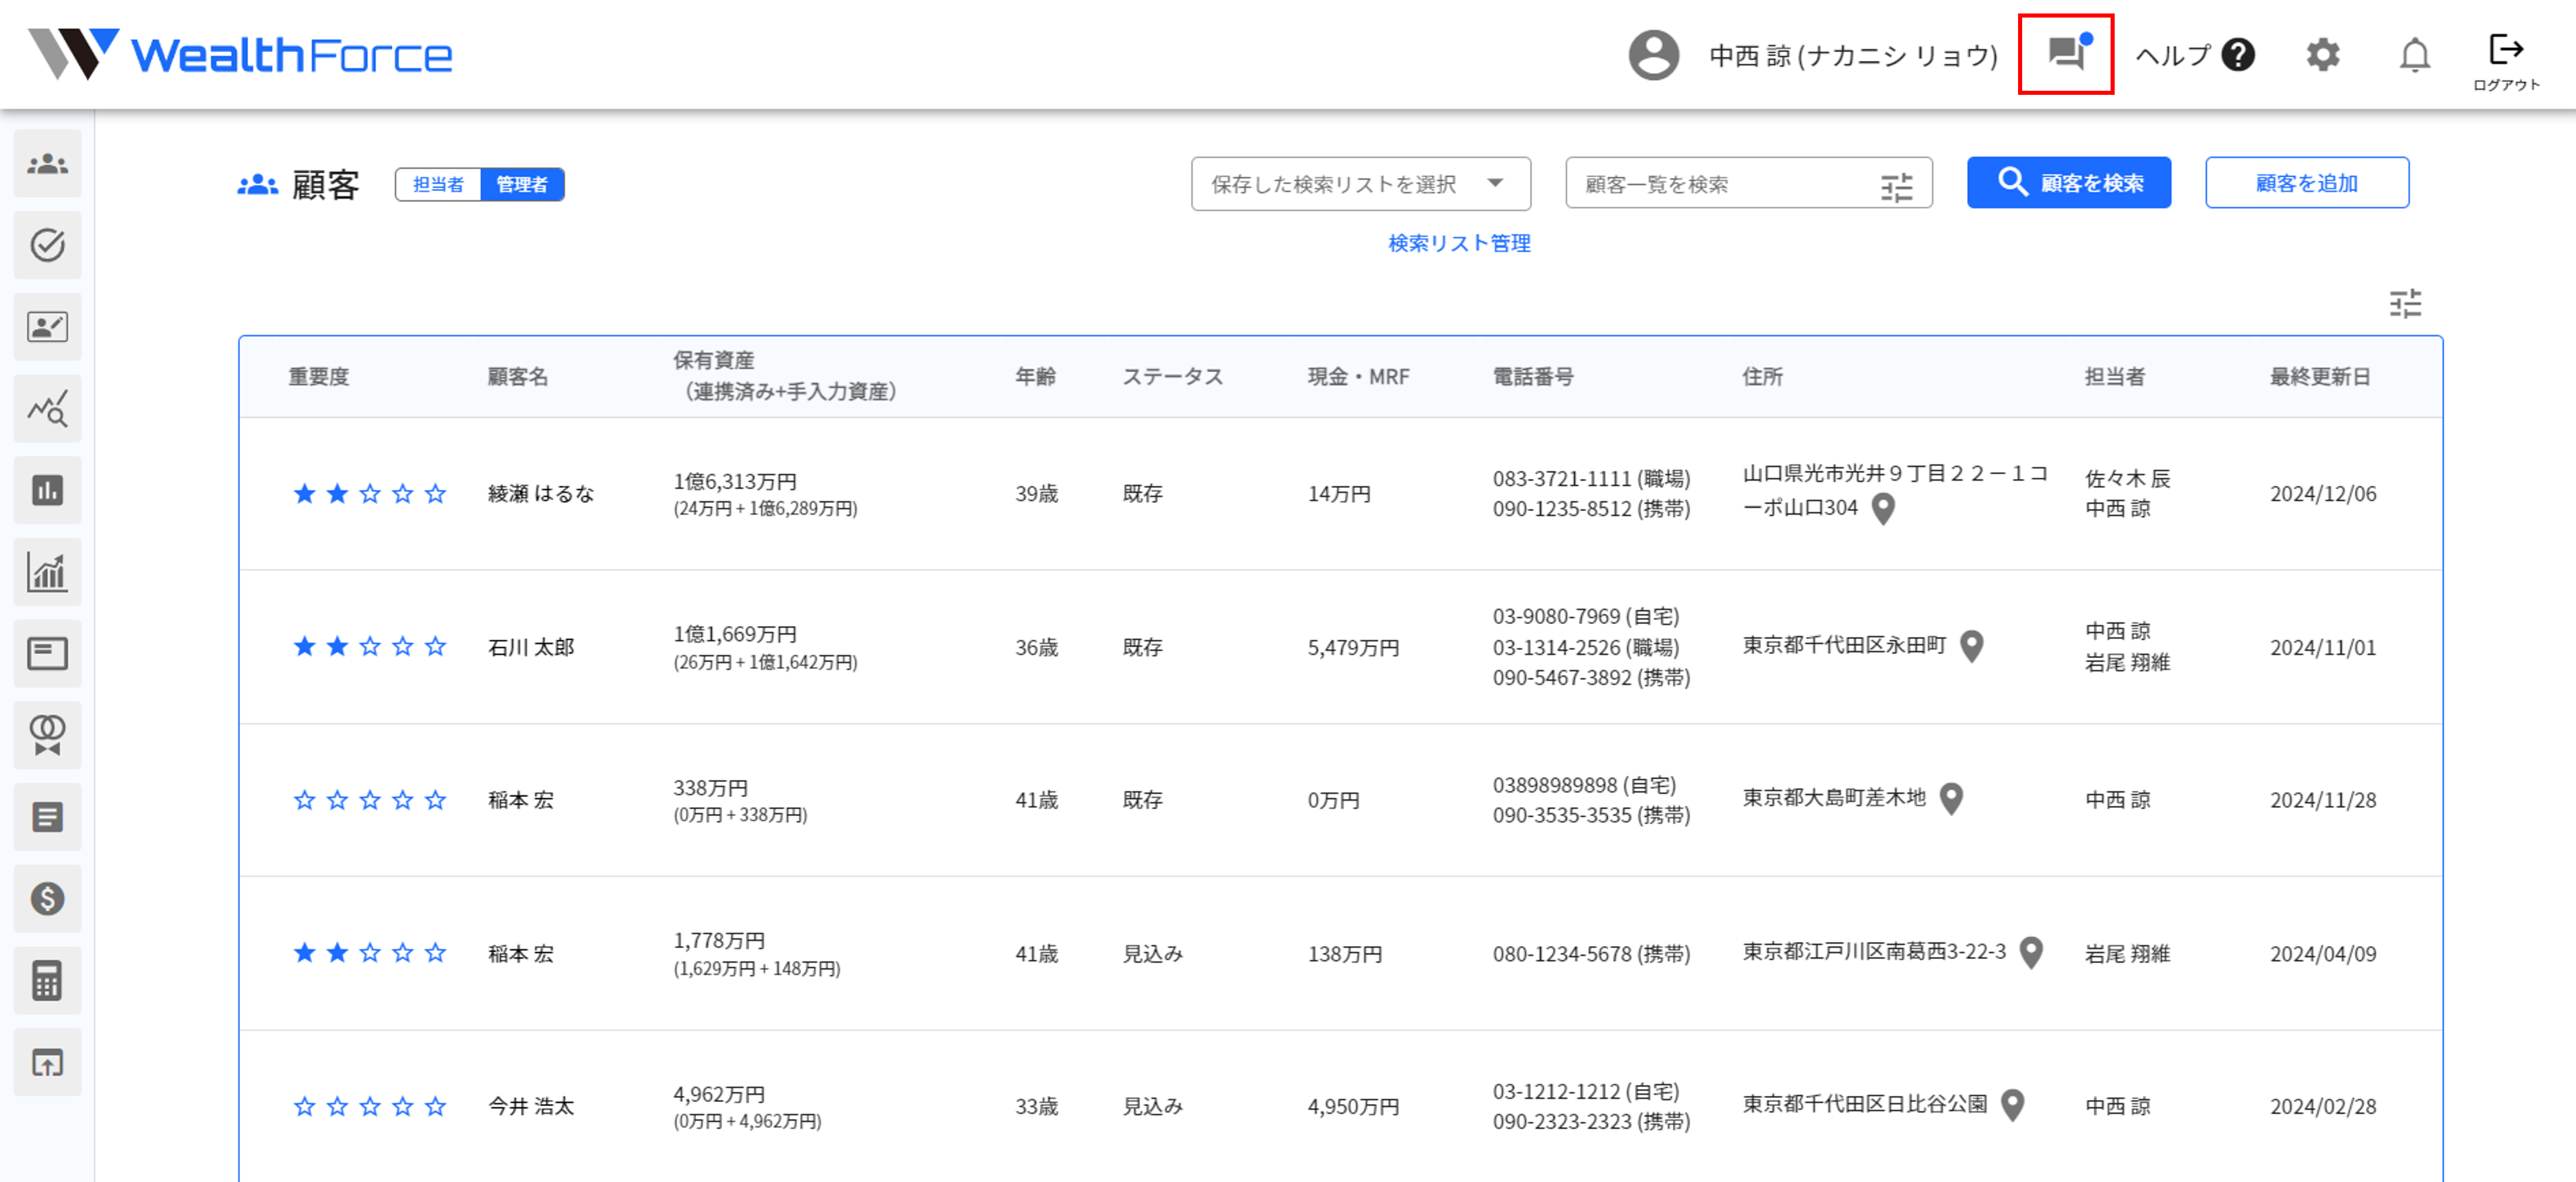Screen dimensions: 2576x1182
Task: Expand the saved search list dropdown
Action: [1359, 184]
